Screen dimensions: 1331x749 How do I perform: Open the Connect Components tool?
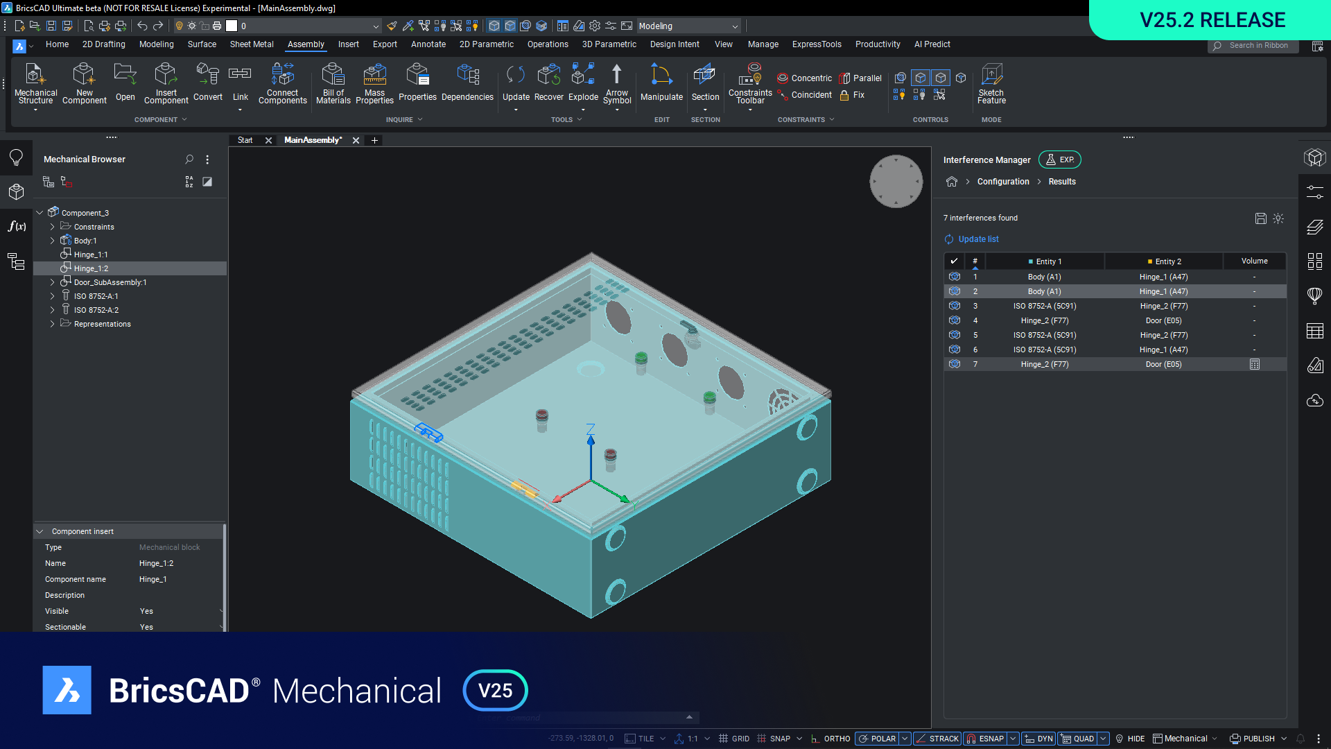point(282,75)
